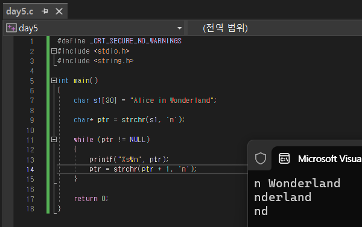Pin the day5.c tab

pos(45,11)
